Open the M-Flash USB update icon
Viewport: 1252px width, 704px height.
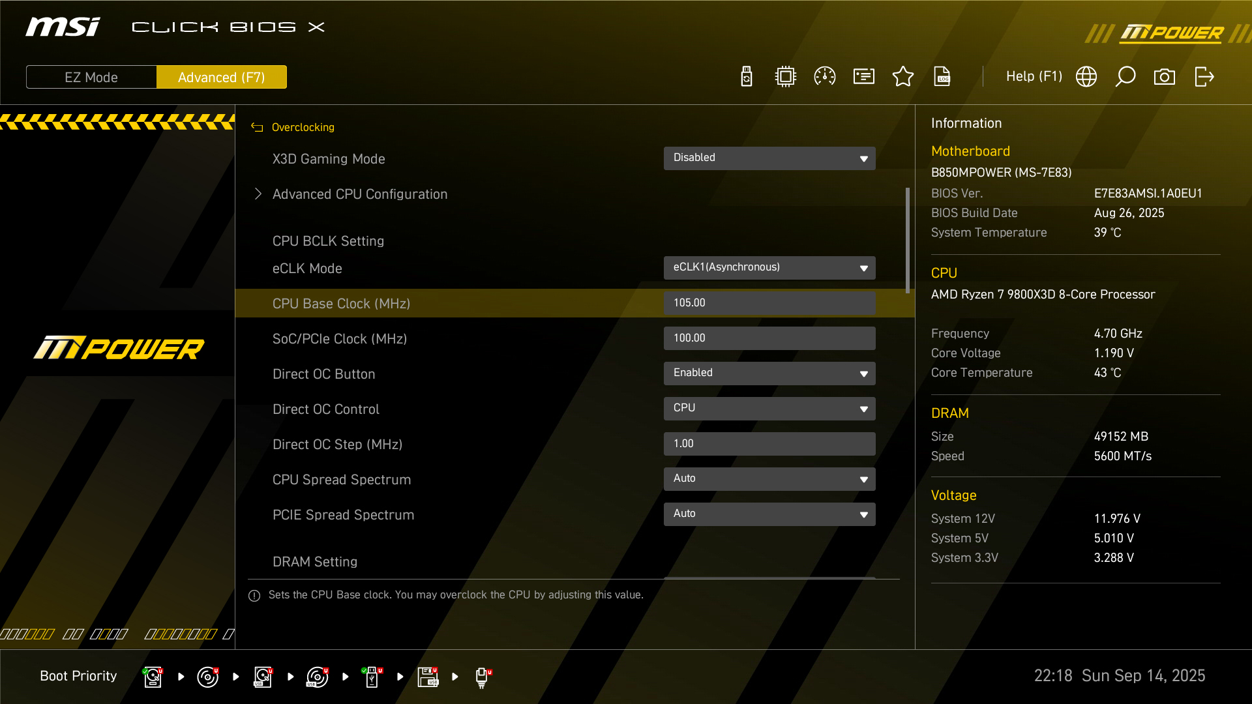coord(747,77)
